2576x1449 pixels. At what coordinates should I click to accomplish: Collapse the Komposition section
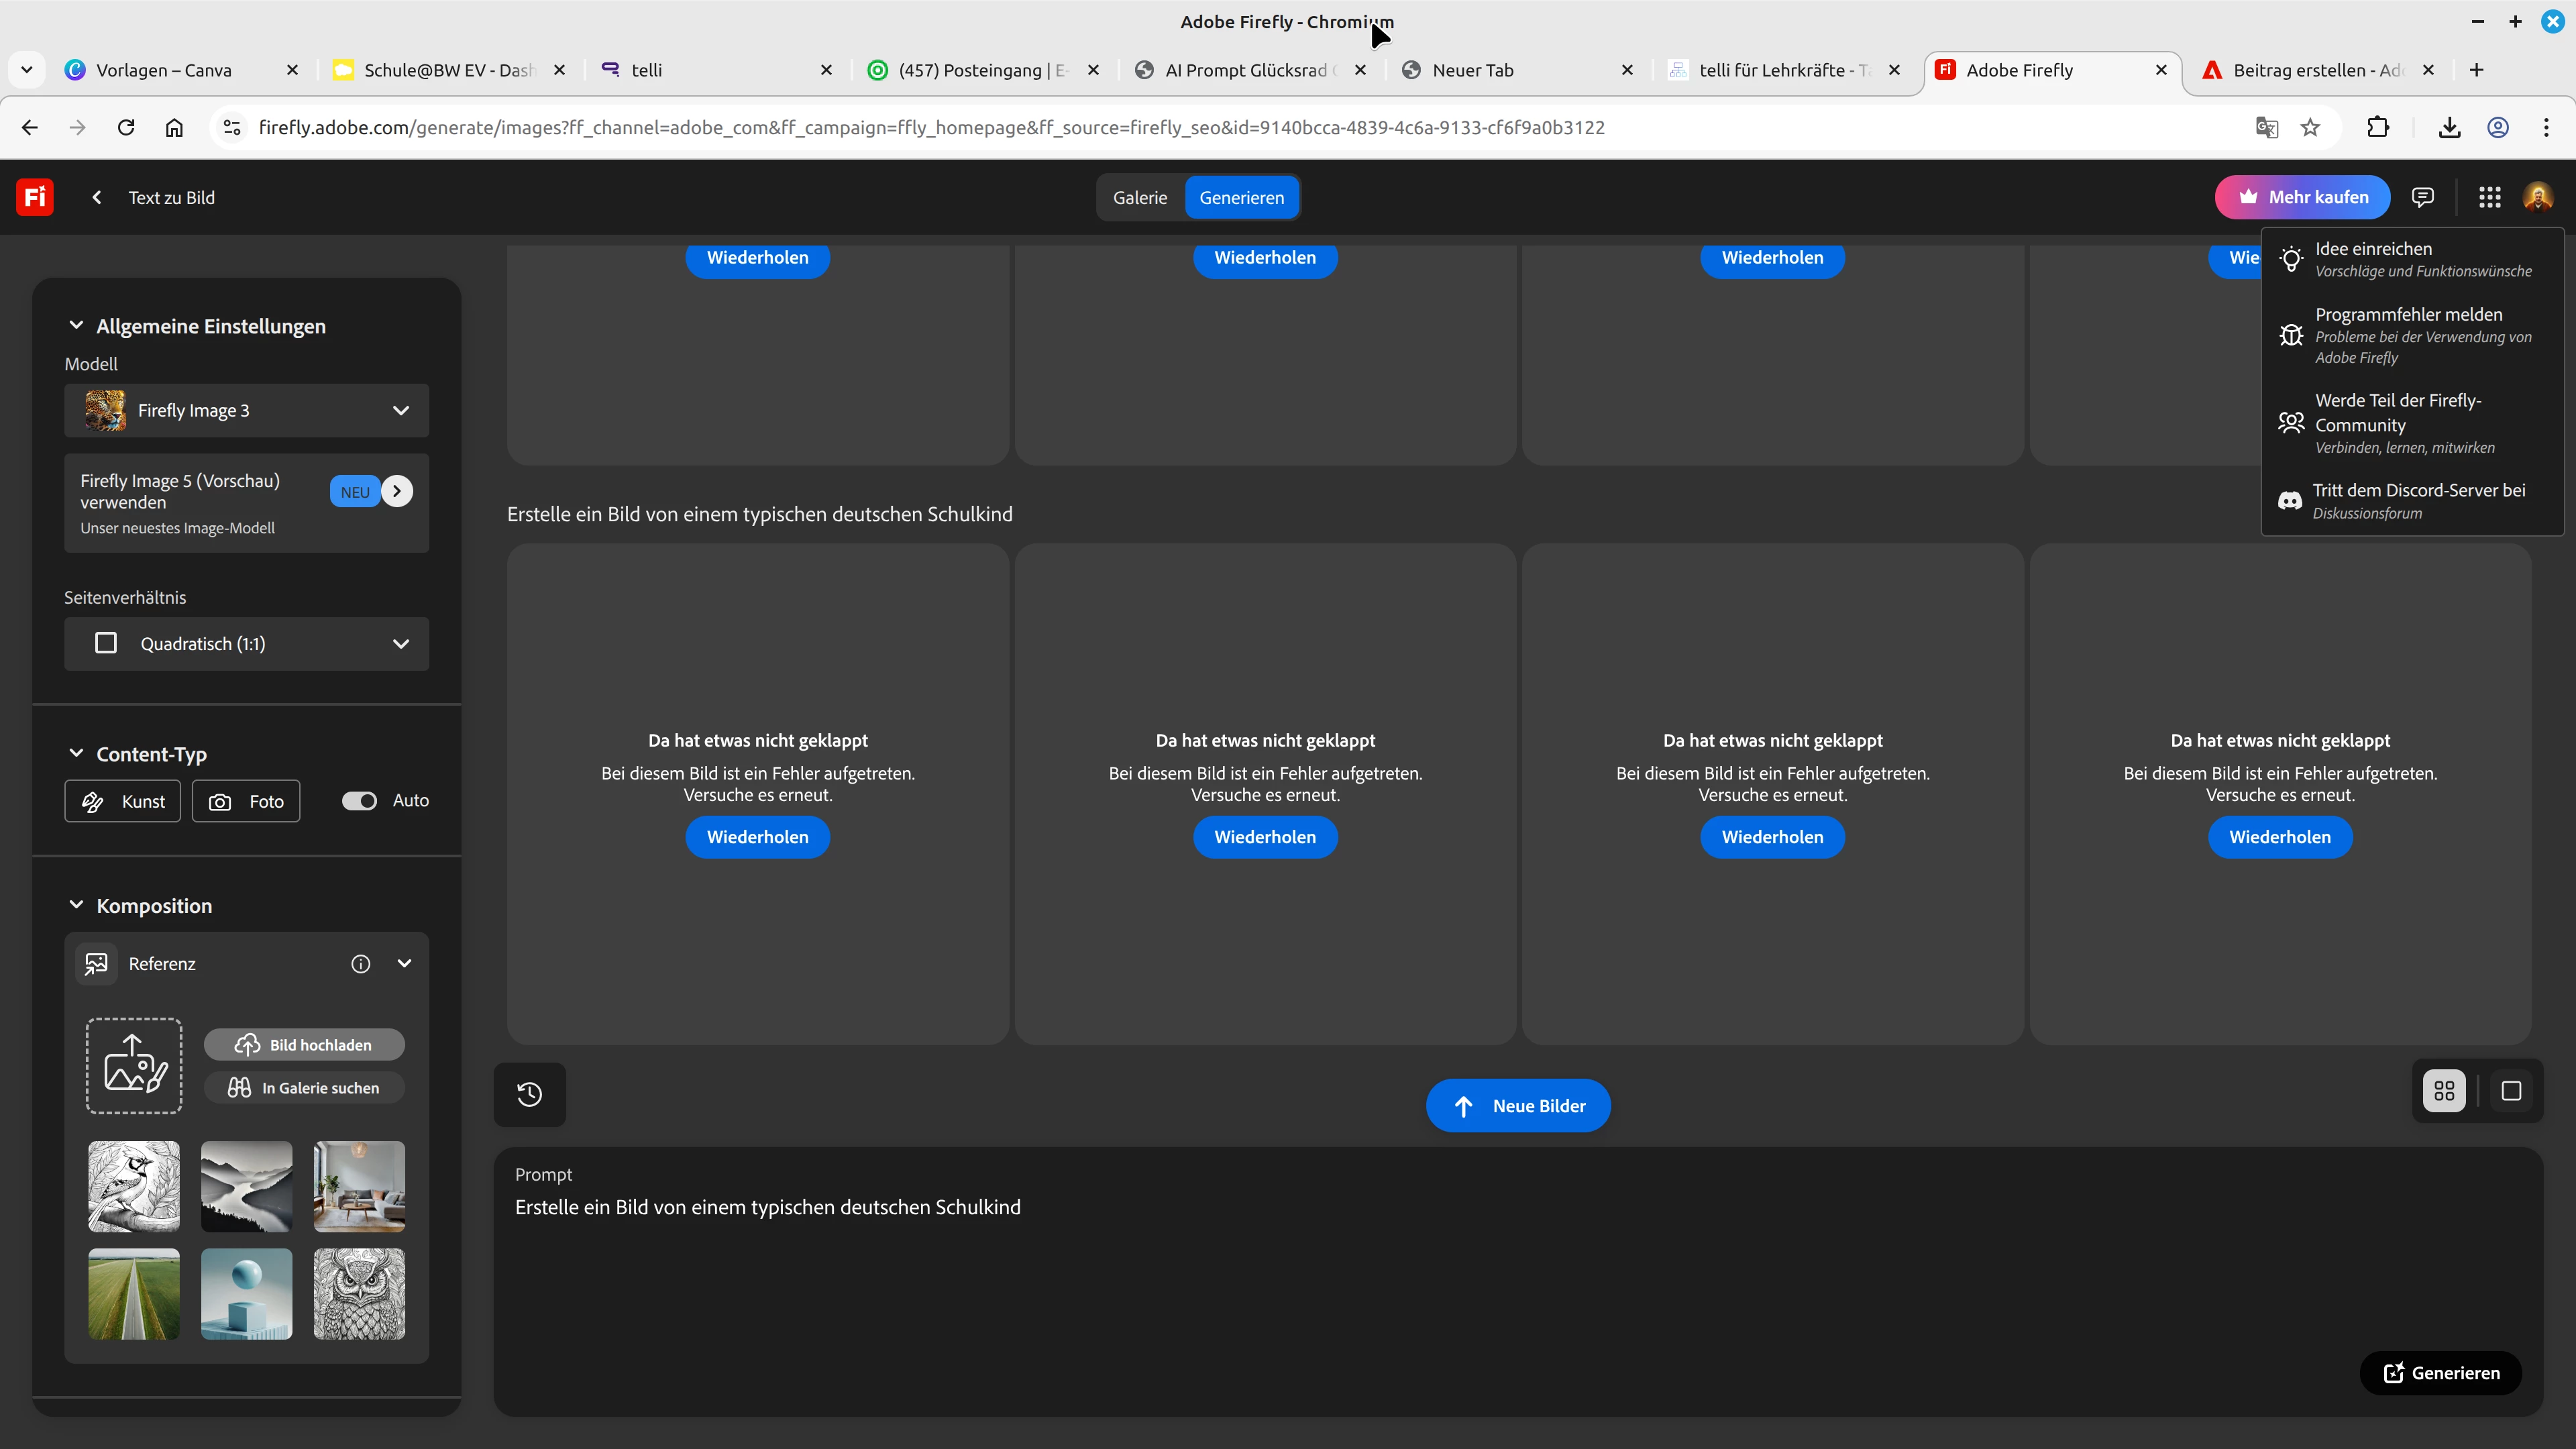pyautogui.click(x=76, y=905)
